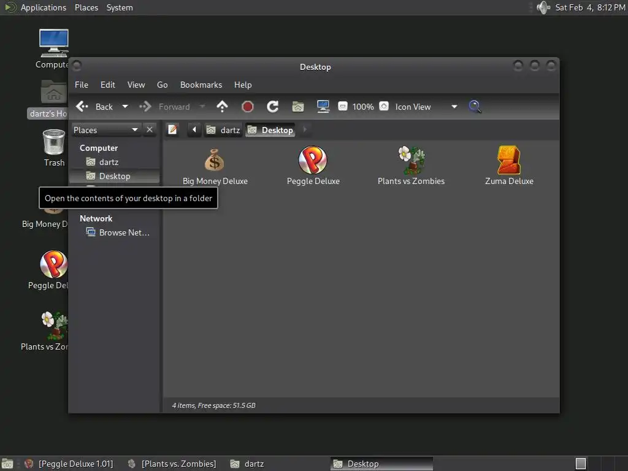The image size is (628, 471).
Task: Reload the current folder view
Action: 273,107
